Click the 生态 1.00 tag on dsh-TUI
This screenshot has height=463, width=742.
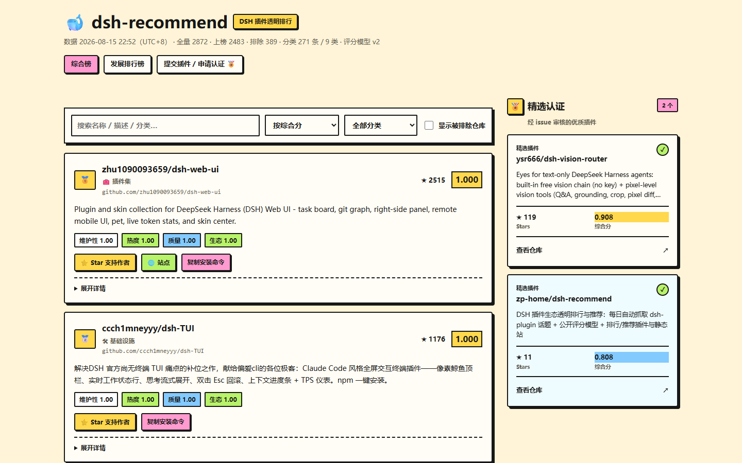tap(223, 400)
